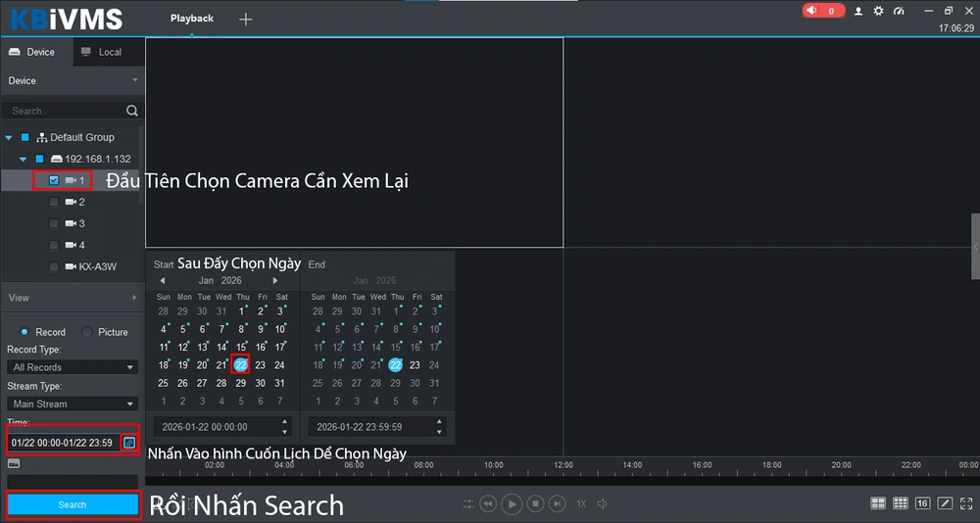
Task: Toggle the audio speaker icon
Action: point(602,503)
